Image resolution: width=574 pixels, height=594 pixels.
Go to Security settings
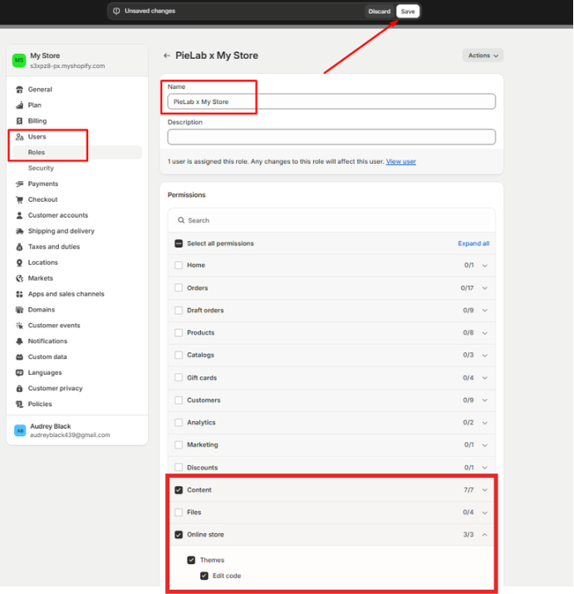(x=41, y=169)
